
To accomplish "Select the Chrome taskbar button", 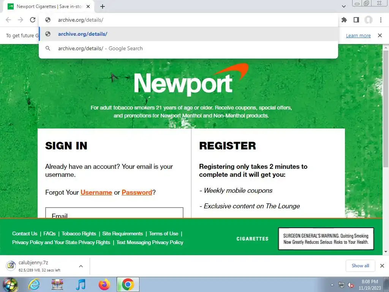I will [128, 284].
